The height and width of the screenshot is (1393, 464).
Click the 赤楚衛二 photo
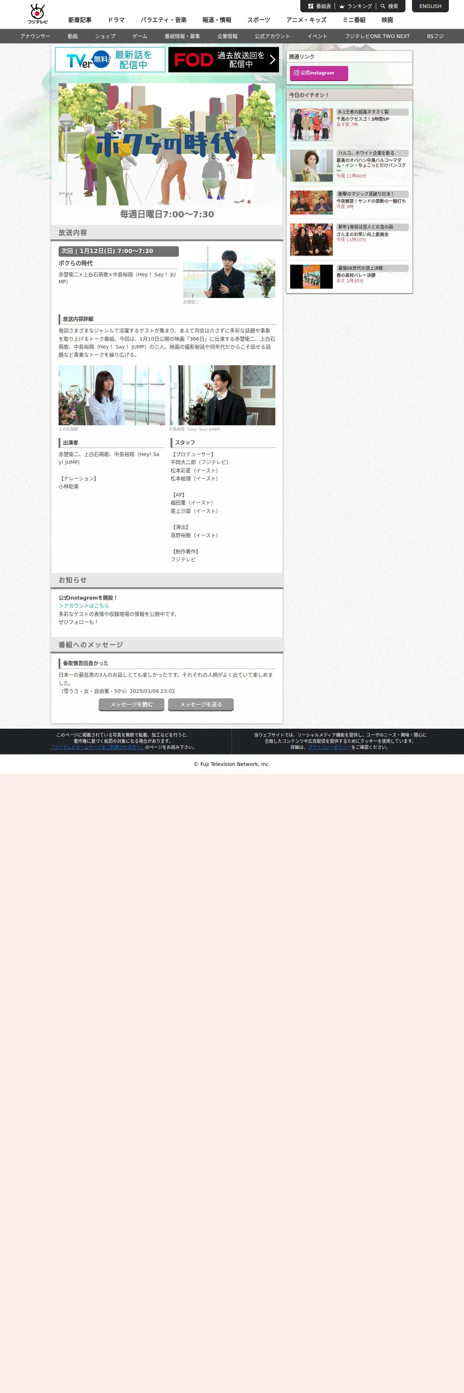pos(229,272)
